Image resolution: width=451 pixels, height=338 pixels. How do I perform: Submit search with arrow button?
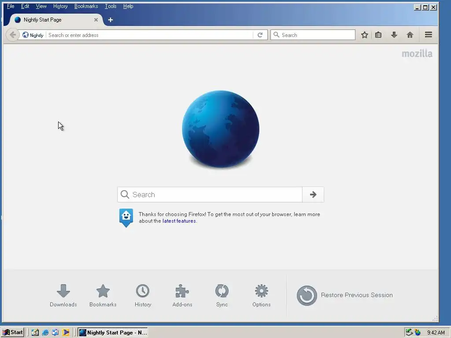pyautogui.click(x=313, y=195)
